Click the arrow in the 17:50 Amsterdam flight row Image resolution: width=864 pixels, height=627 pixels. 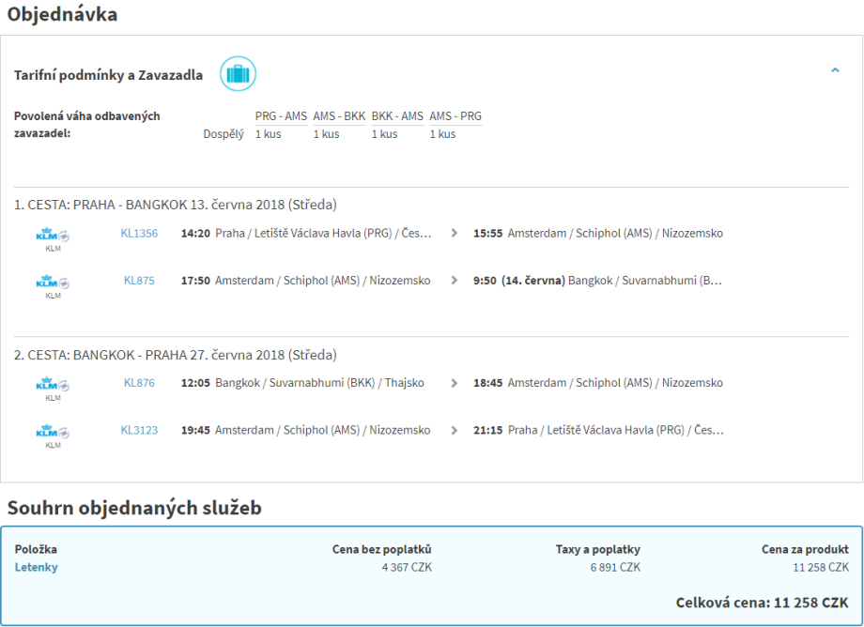click(x=455, y=281)
